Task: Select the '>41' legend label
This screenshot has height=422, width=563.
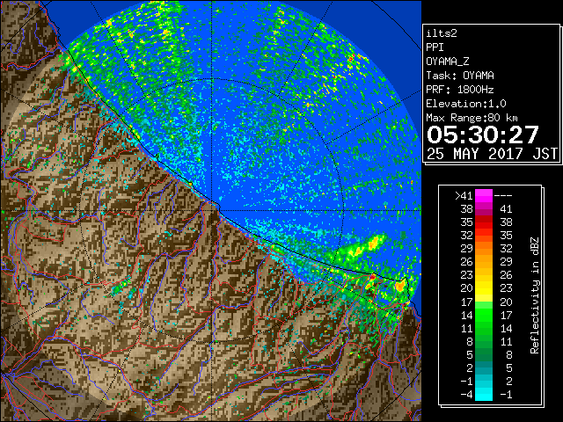Action: pyautogui.click(x=464, y=196)
